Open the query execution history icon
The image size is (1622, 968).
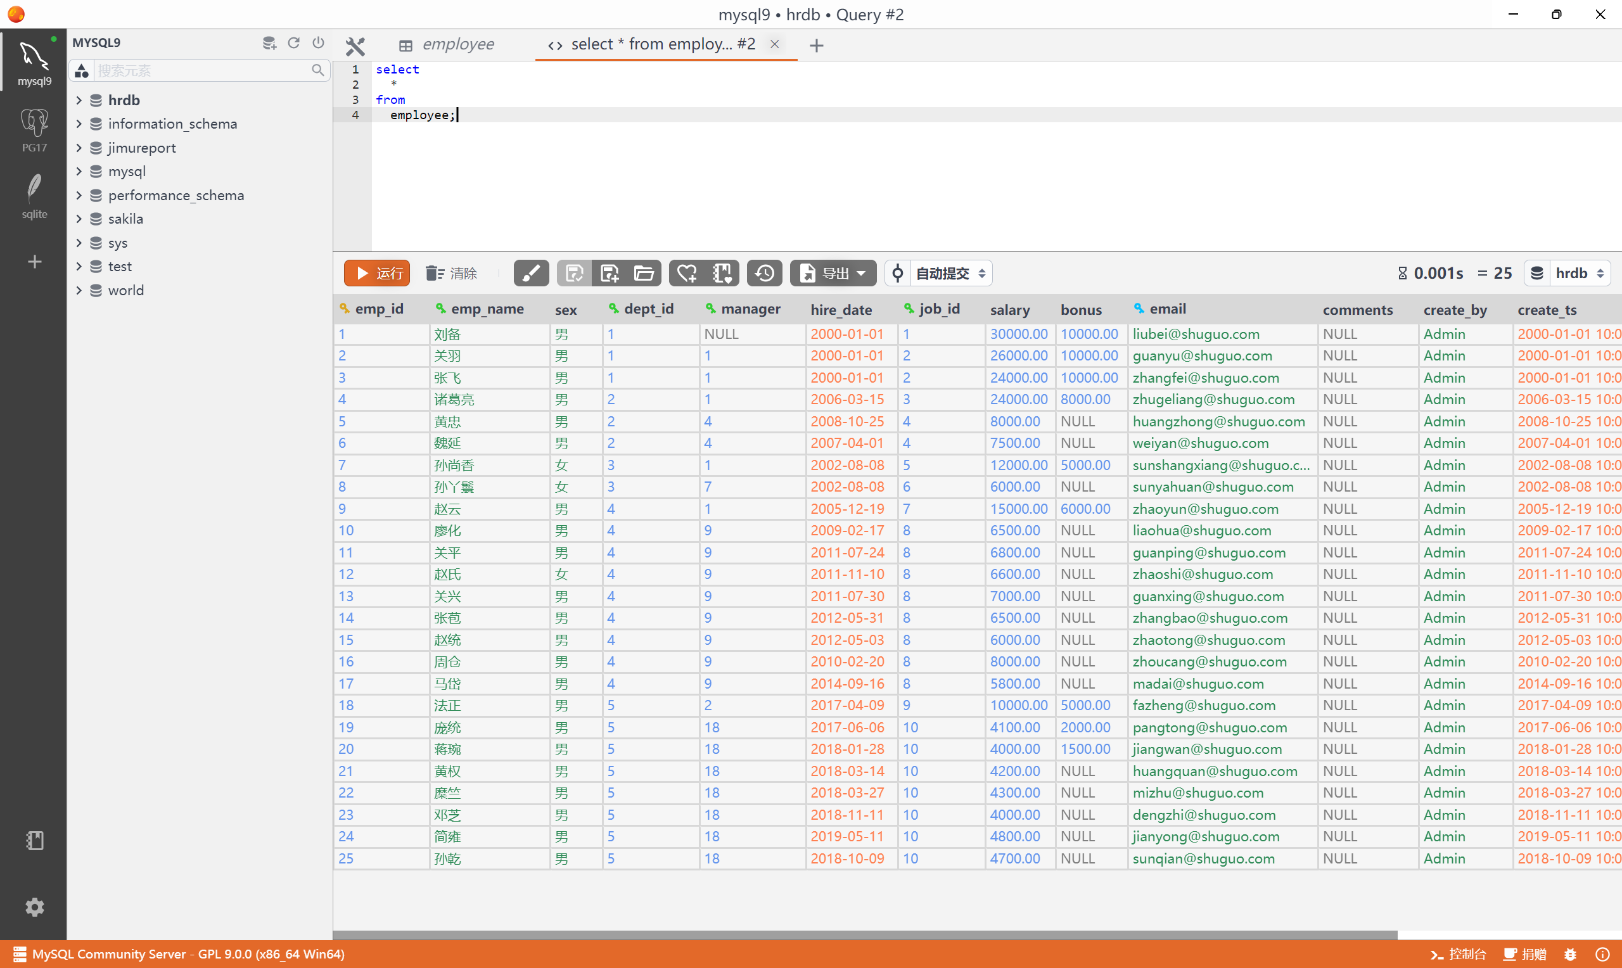coord(763,272)
